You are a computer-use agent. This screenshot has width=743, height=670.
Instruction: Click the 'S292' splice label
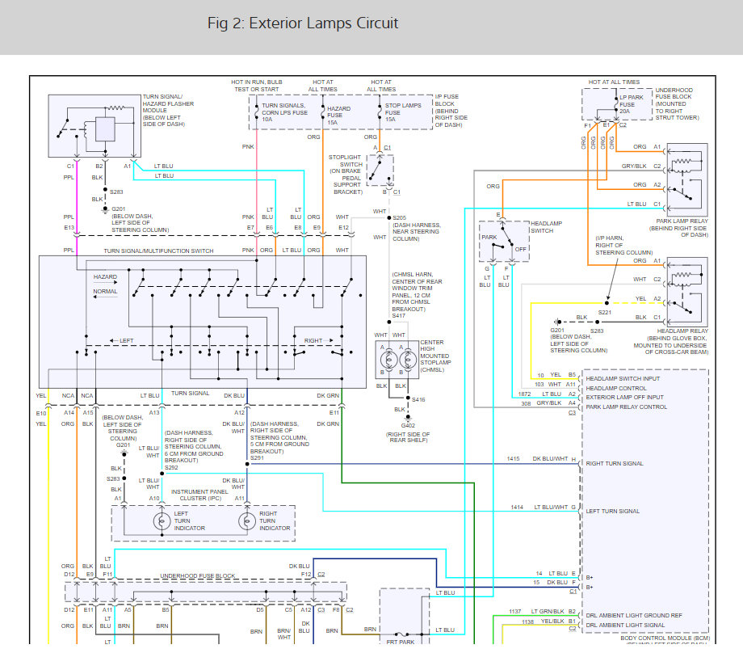click(x=171, y=467)
